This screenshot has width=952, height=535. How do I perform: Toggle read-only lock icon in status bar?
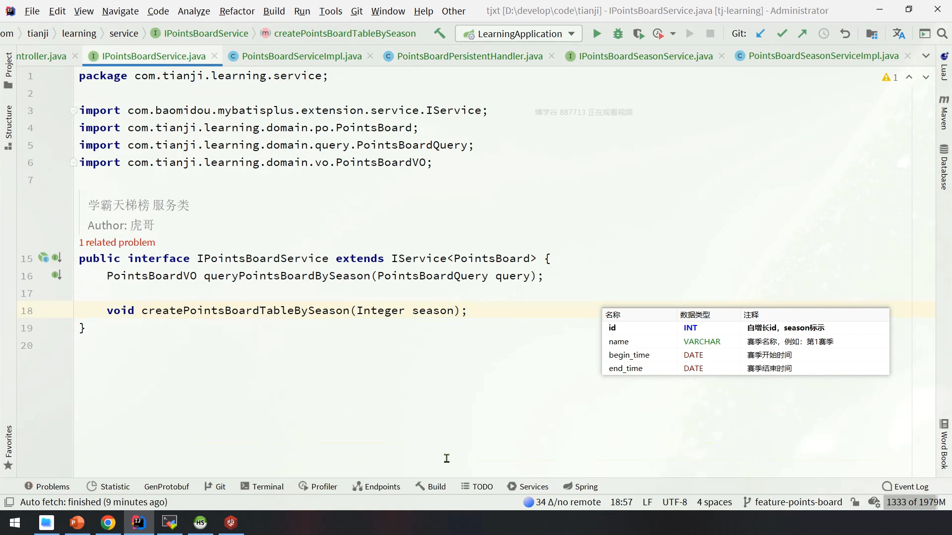tap(855, 502)
